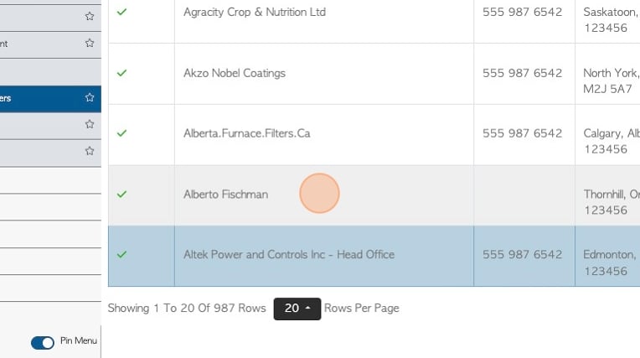640x358 pixels.
Task: Click the phone number in the Akzo Nobel row
Action: coord(522,73)
